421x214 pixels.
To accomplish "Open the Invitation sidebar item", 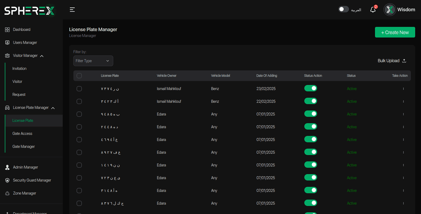I will click(19, 68).
